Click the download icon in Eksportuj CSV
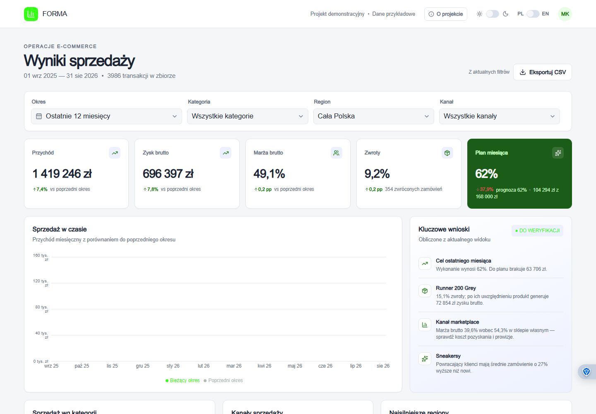This screenshot has width=596, height=414. click(523, 72)
